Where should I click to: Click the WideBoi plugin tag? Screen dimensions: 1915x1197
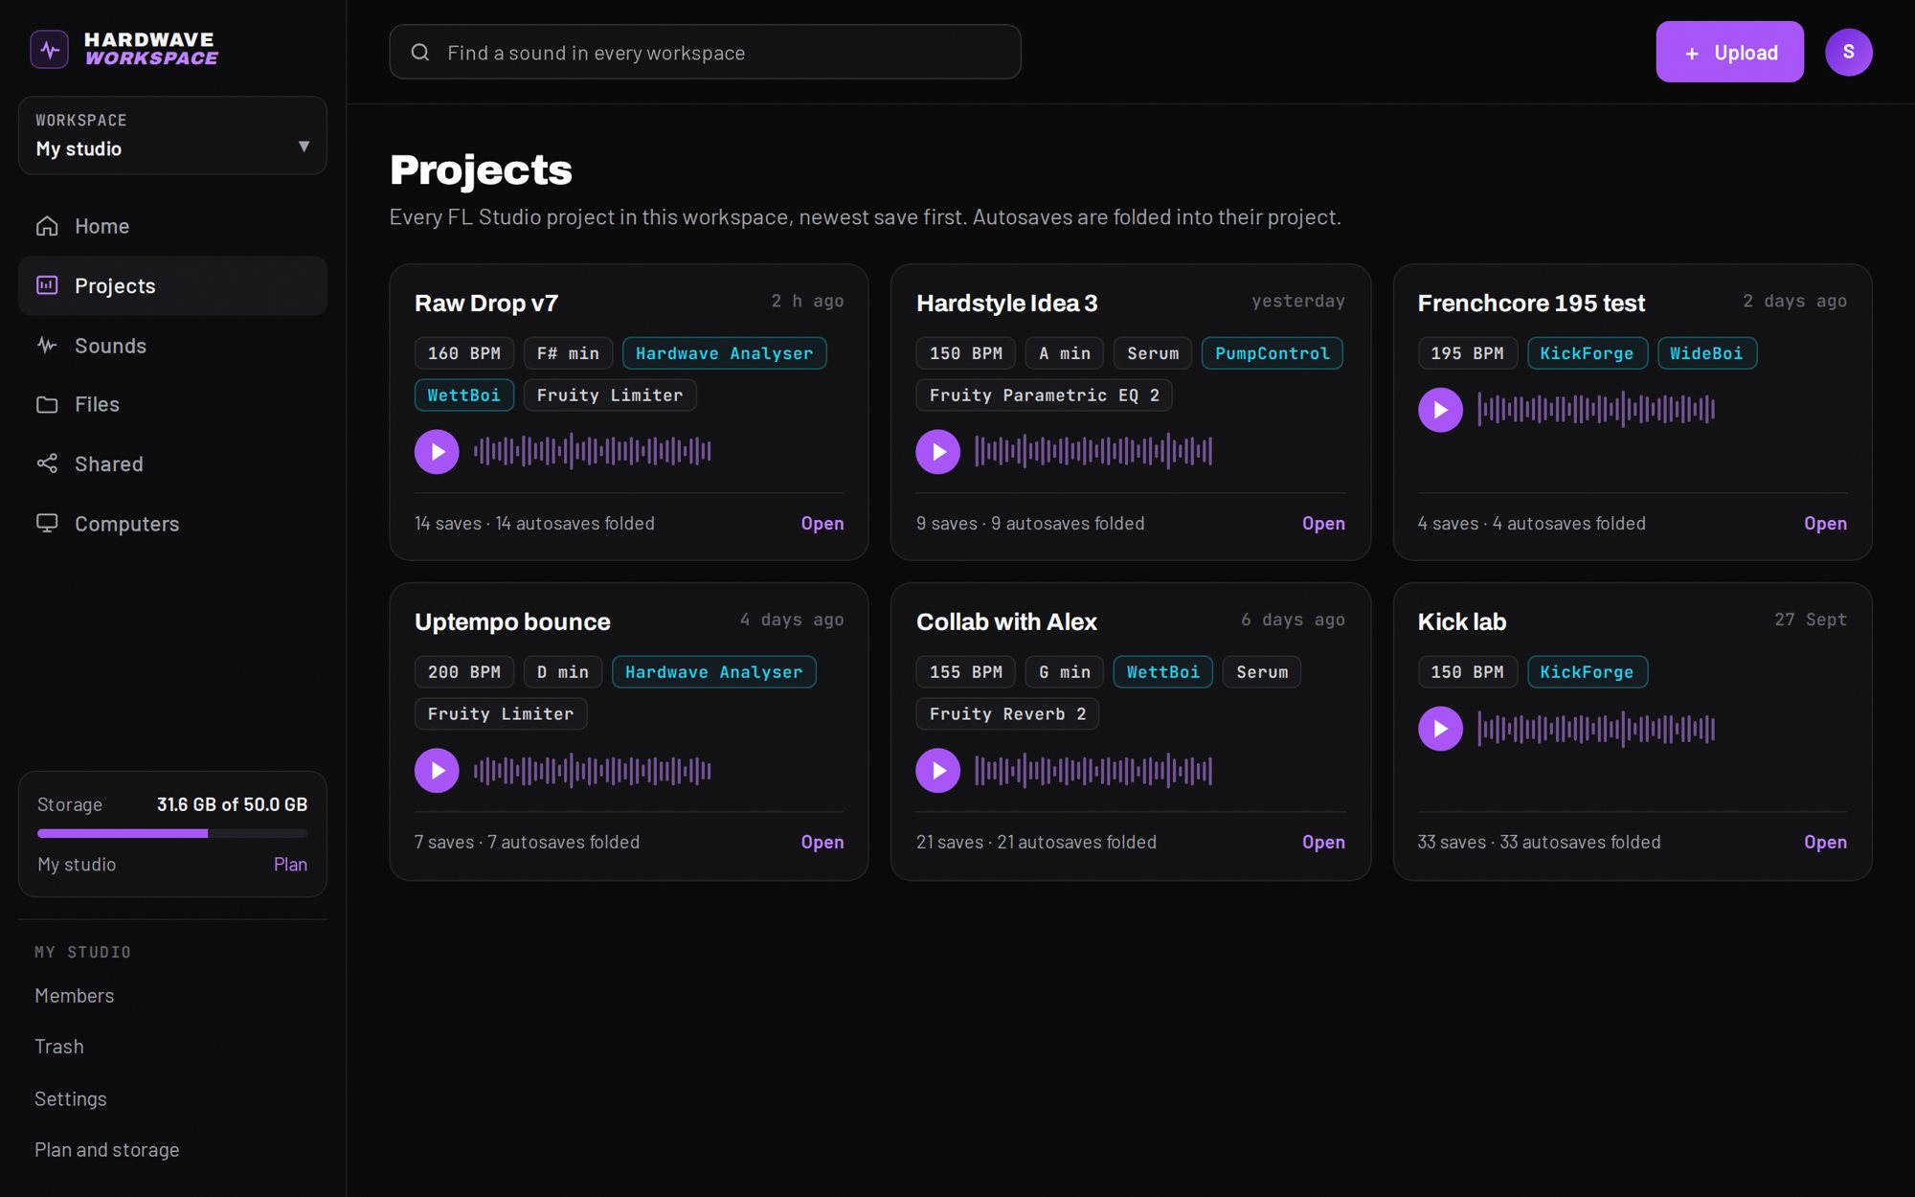[x=1706, y=353]
